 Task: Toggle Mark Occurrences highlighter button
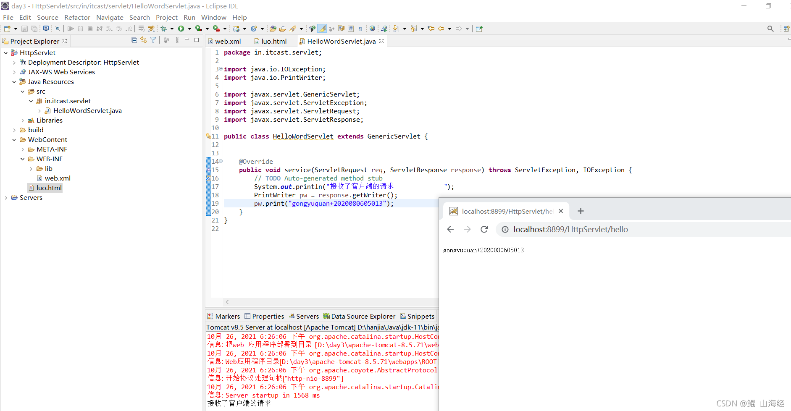[x=322, y=29]
